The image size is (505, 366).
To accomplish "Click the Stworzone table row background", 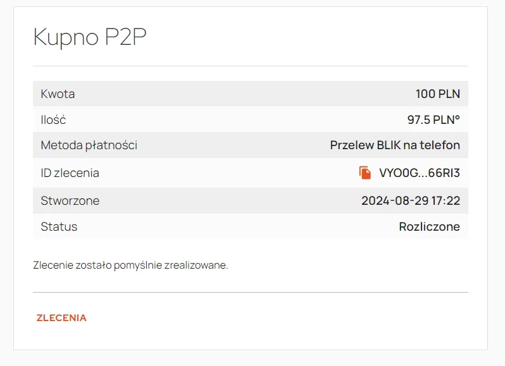I will tap(251, 200).
